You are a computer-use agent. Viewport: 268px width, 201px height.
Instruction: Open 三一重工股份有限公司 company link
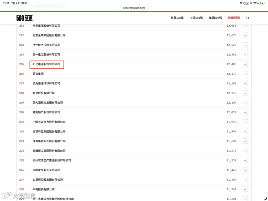pyautogui.click(x=46, y=55)
